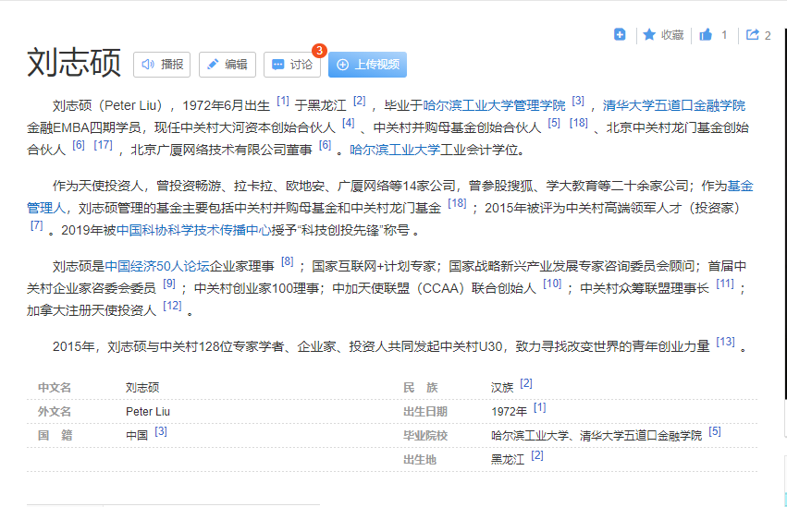
Task: Click the star 收藏 favorite button
Action: click(x=663, y=34)
